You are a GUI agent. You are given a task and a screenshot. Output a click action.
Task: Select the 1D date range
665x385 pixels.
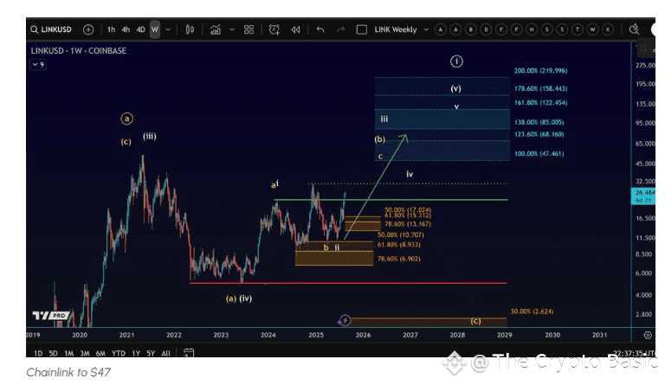point(38,353)
